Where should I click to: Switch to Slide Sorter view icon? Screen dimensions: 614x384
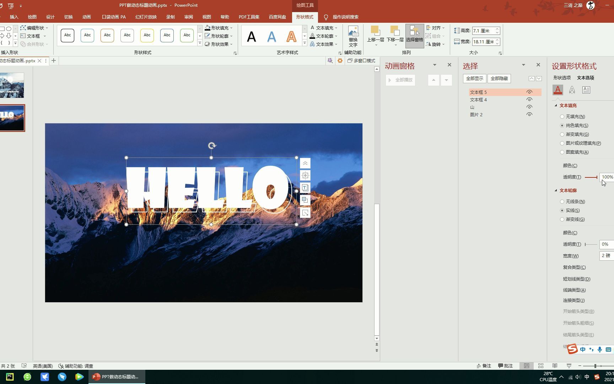(x=541, y=366)
